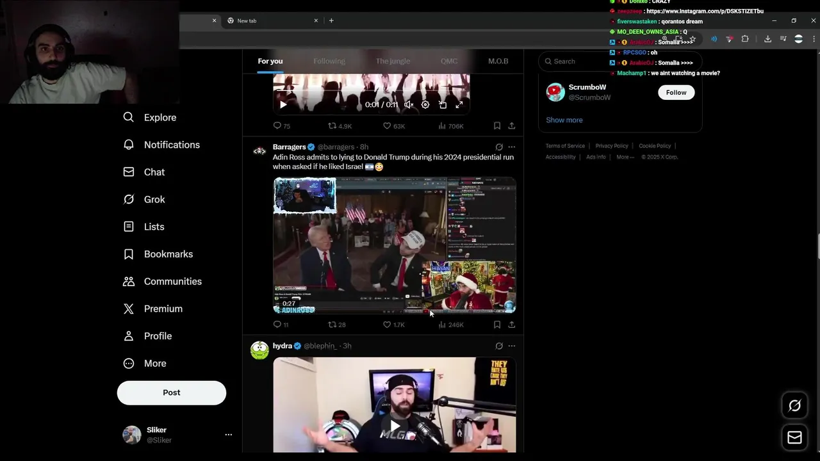Screen dimensions: 820x461
Task: Switch to The jungle tab
Action: point(393,61)
